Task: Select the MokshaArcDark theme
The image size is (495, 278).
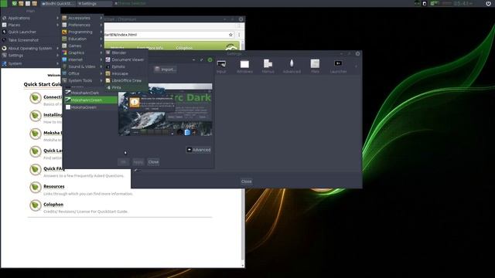Action: pos(90,93)
